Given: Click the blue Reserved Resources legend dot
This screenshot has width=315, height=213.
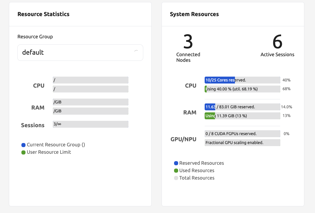Looking at the screenshot, I should coord(176,163).
